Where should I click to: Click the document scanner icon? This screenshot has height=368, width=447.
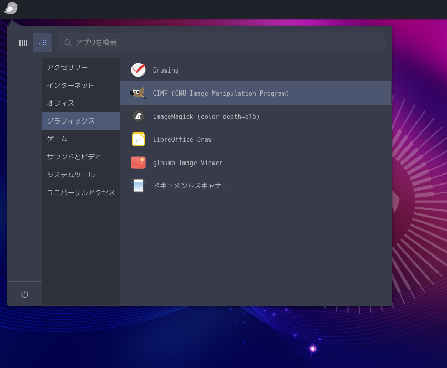138,186
